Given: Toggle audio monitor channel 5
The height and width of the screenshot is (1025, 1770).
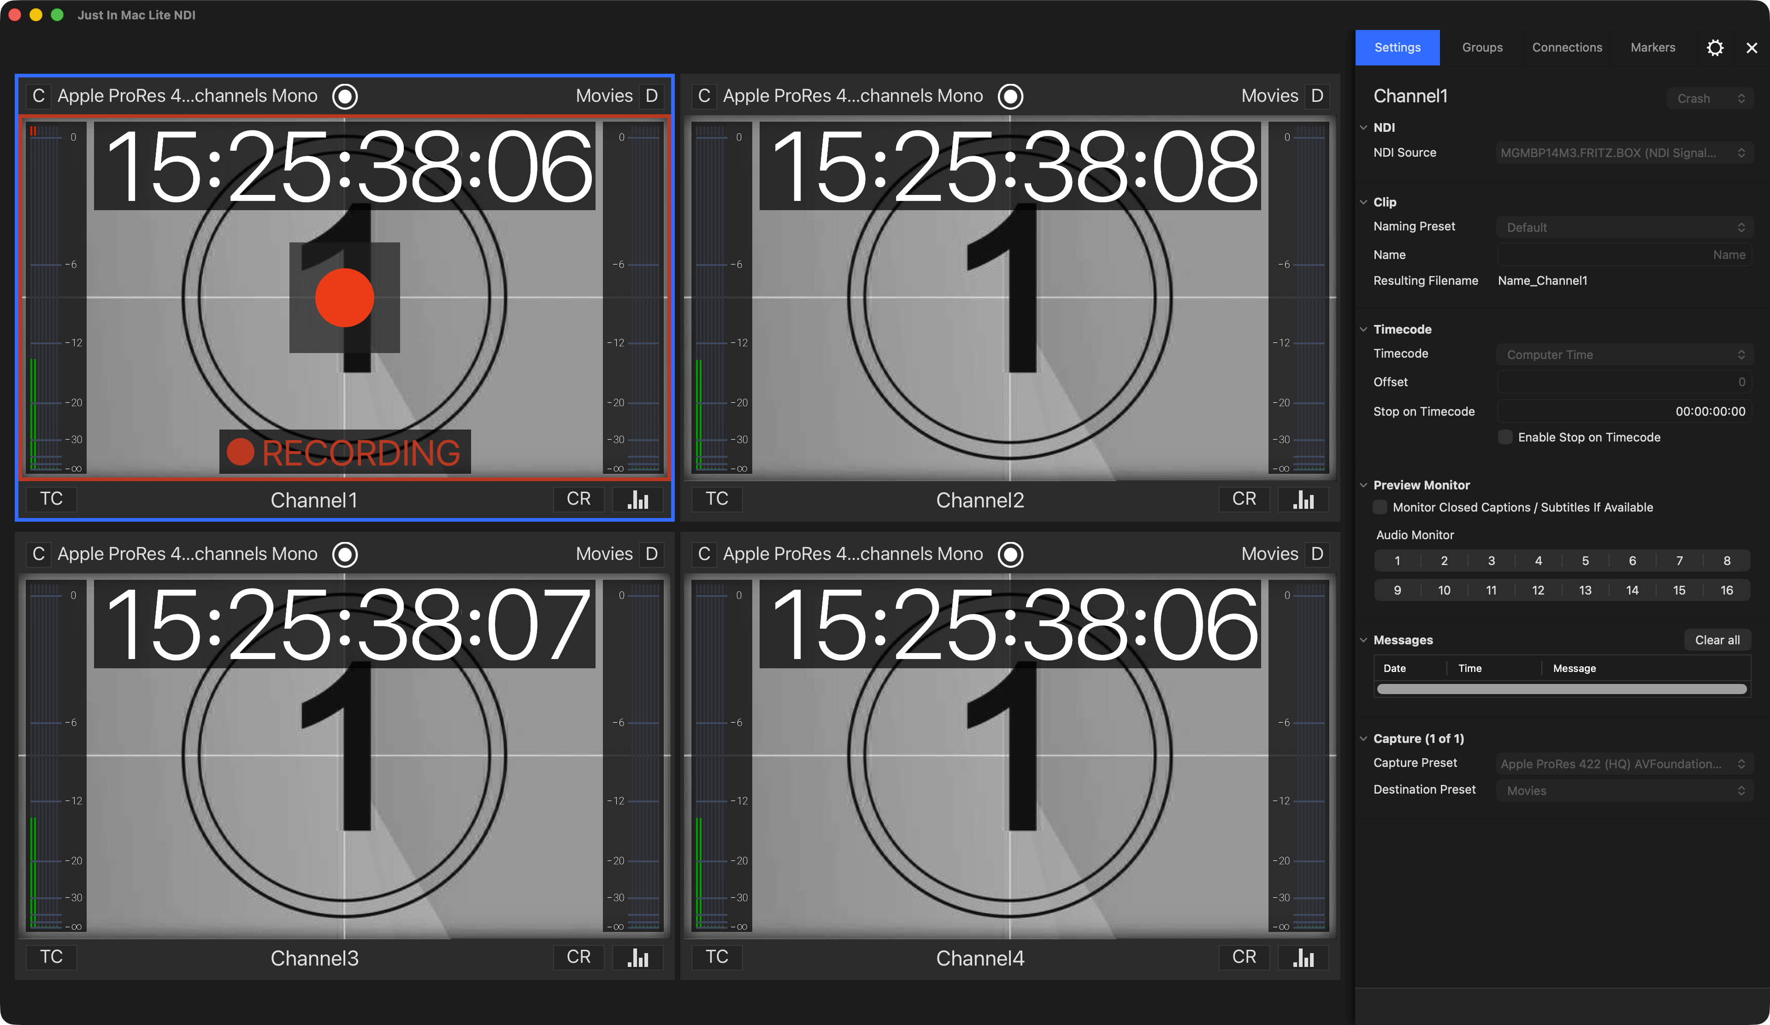Looking at the screenshot, I should coord(1585,561).
